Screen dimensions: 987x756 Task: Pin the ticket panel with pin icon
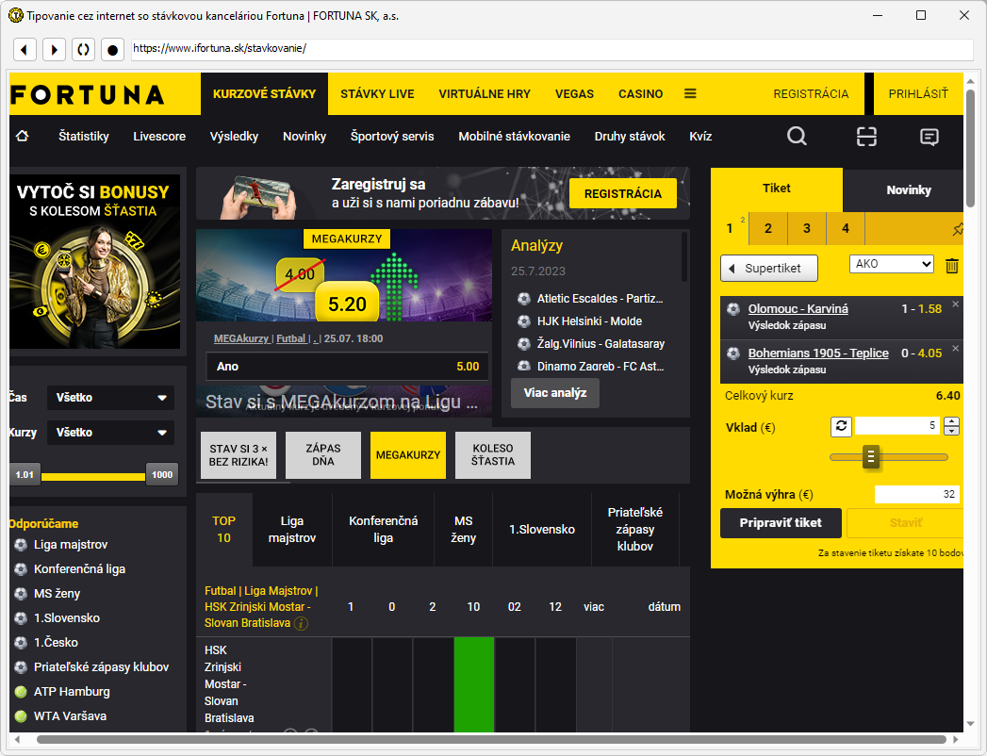click(958, 229)
